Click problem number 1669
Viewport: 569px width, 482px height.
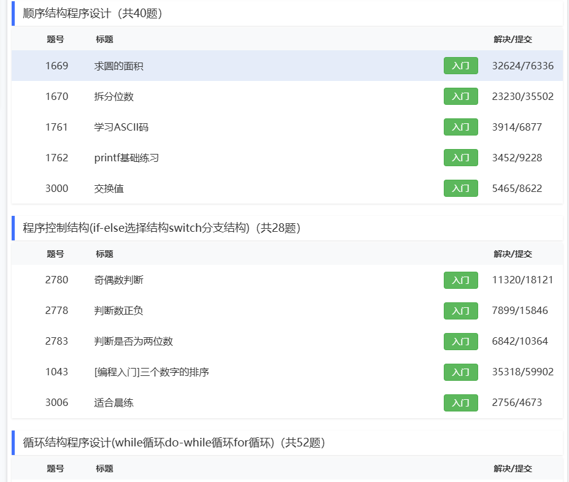click(x=56, y=66)
